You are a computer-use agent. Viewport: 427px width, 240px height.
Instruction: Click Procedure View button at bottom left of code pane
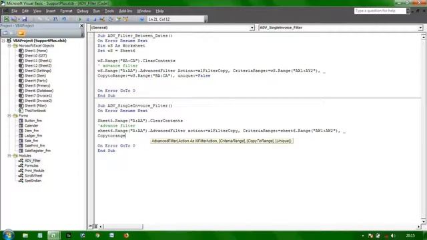pyautogui.click(x=91, y=226)
